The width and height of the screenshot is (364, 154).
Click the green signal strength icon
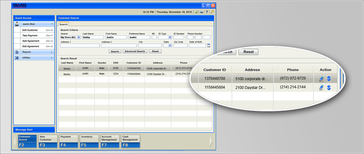196,12
